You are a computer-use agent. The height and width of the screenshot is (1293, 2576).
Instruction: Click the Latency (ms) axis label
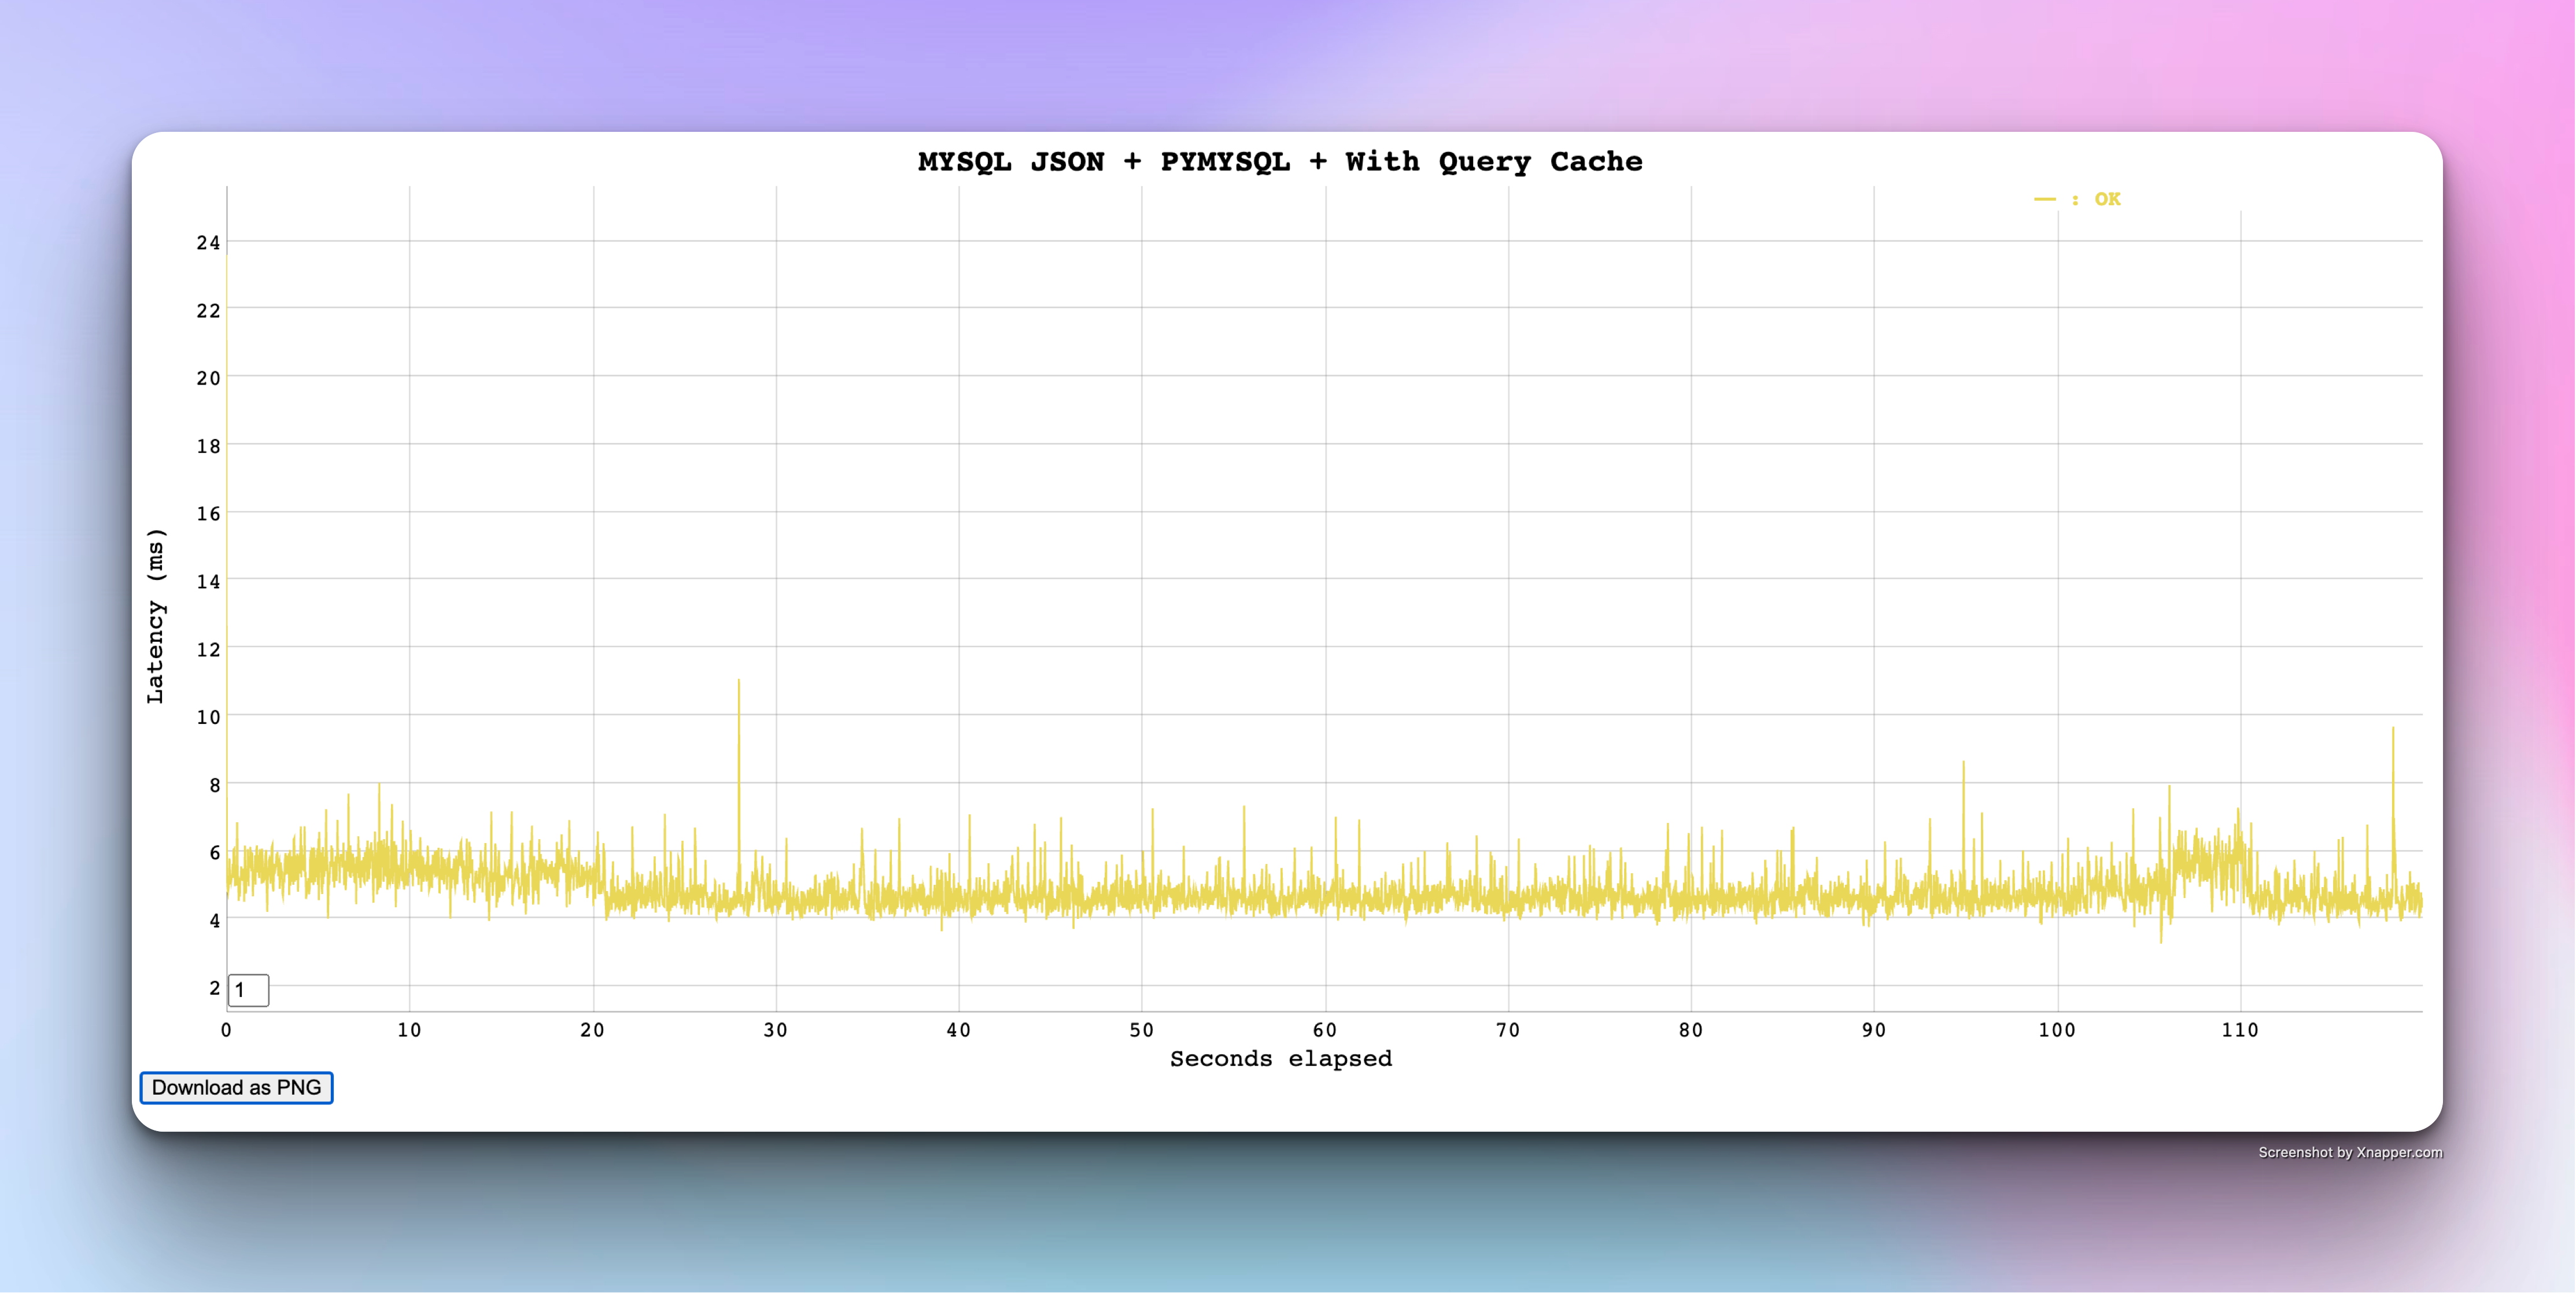[x=155, y=615]
